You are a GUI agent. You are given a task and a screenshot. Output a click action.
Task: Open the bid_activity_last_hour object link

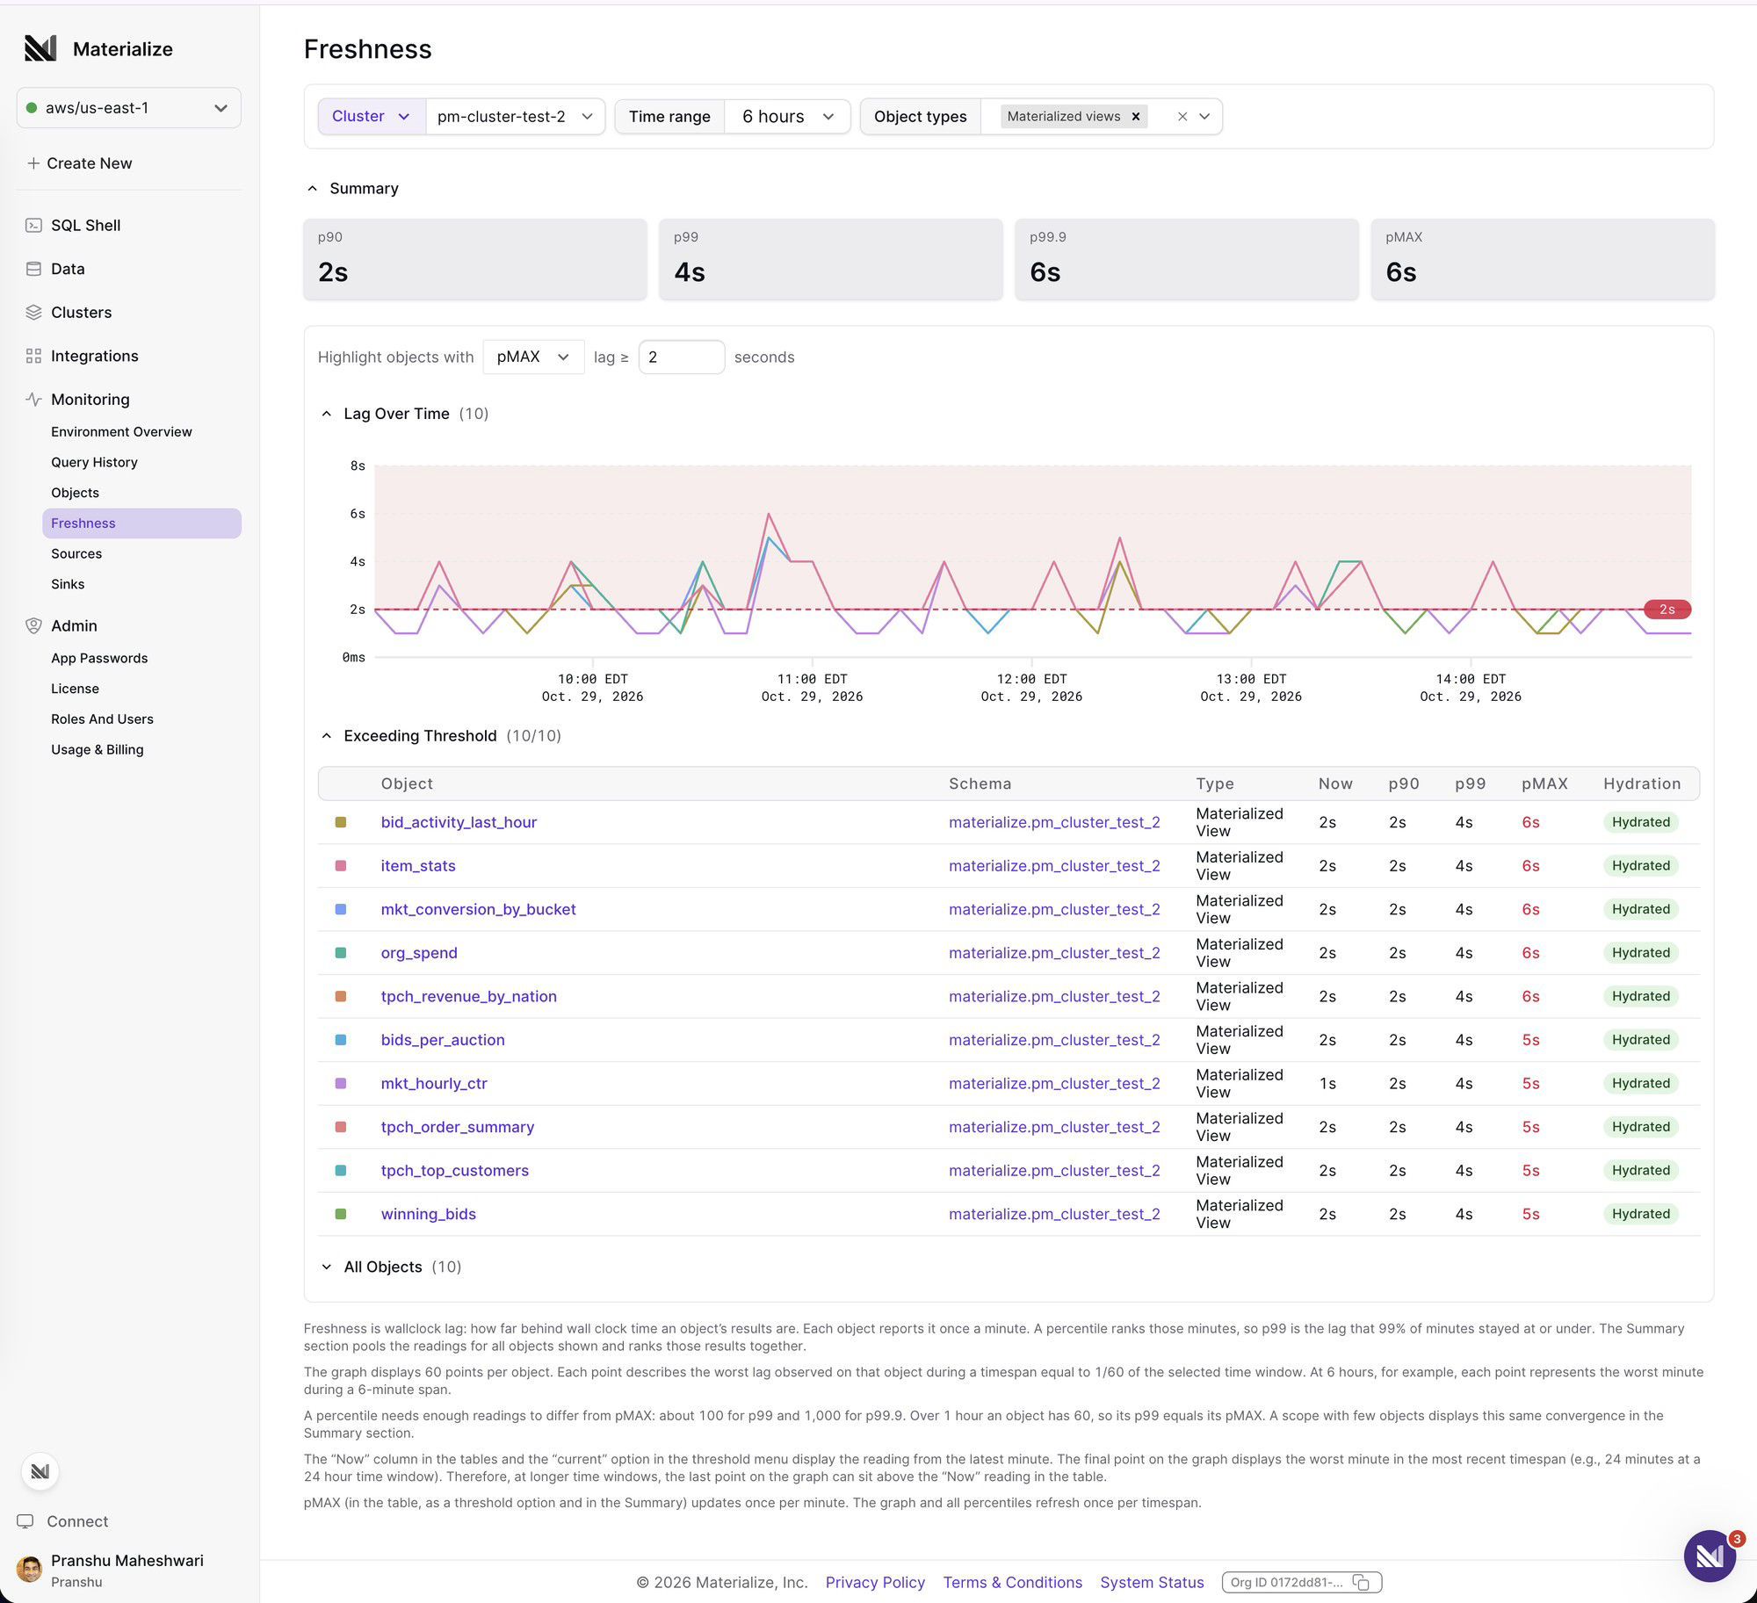pyautogui.click(x=459, y=822)
